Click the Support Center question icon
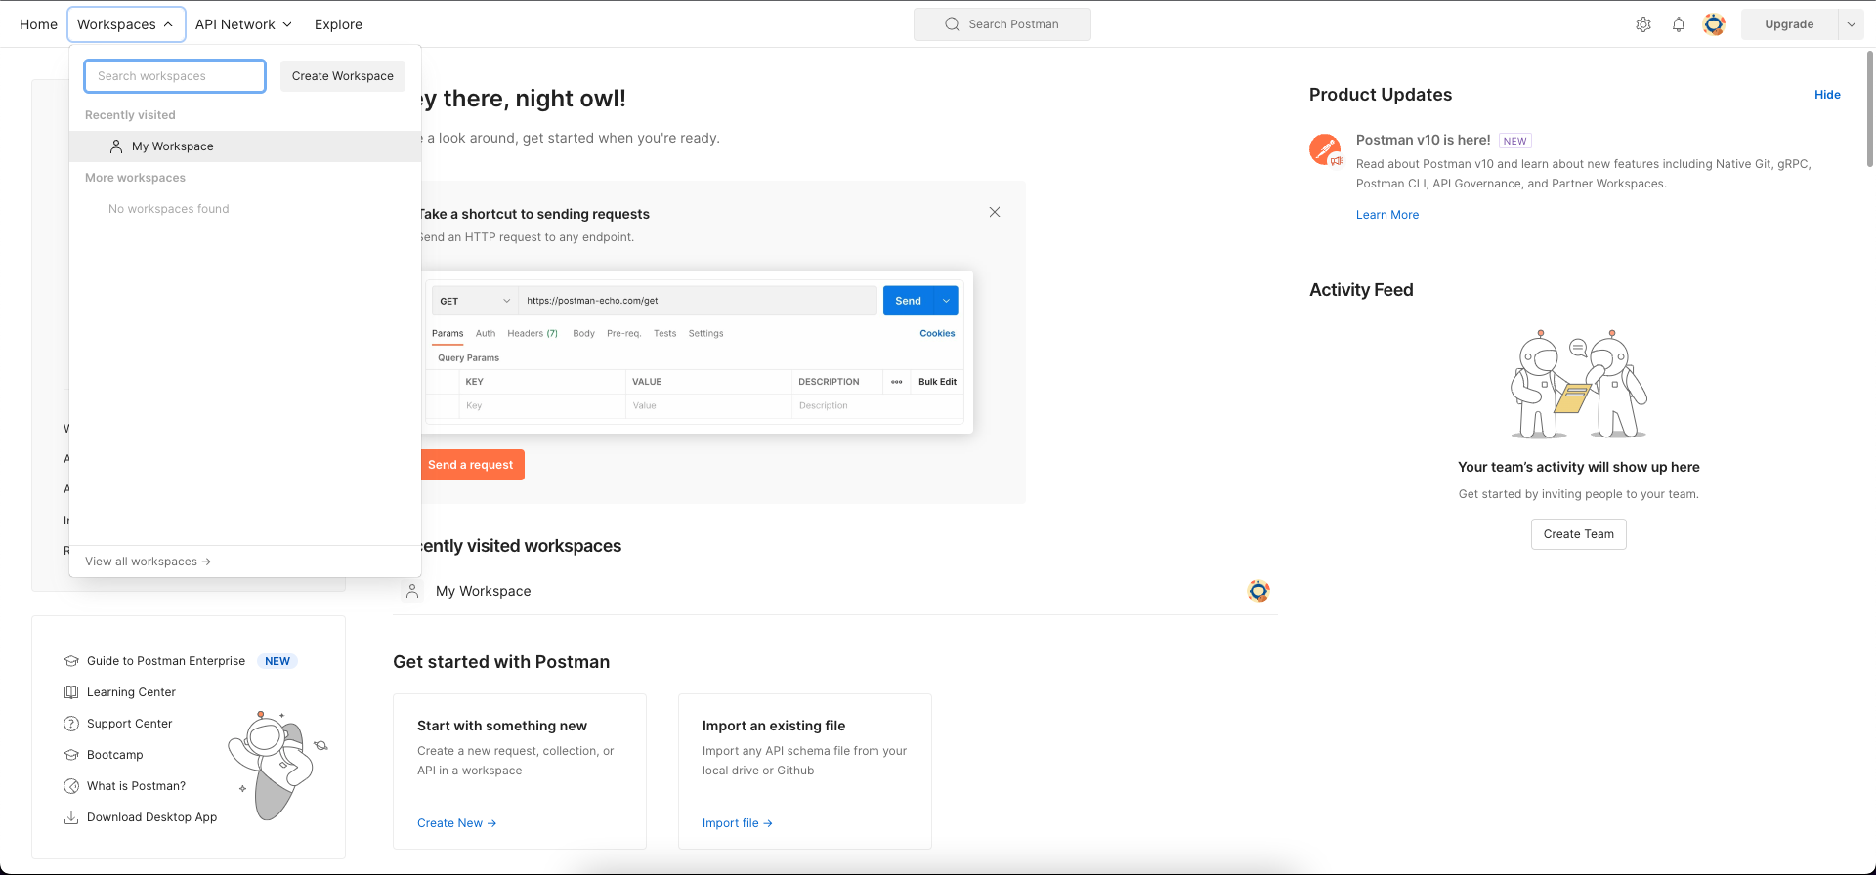1876x875 pixels. tap(71, 724)
